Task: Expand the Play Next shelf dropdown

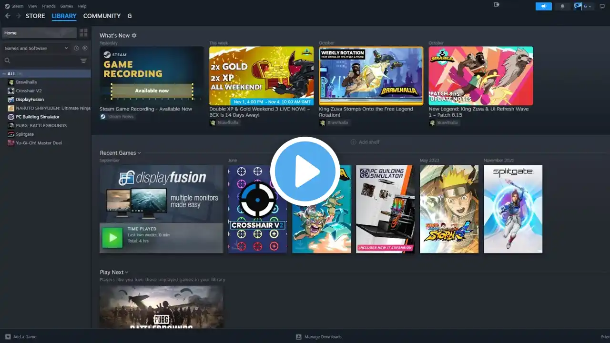Action: [126, 272]
